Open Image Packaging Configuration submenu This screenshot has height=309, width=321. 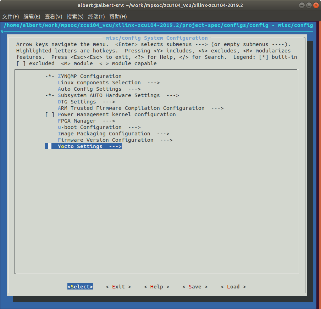pyautogui.click(x=114, y=134)
